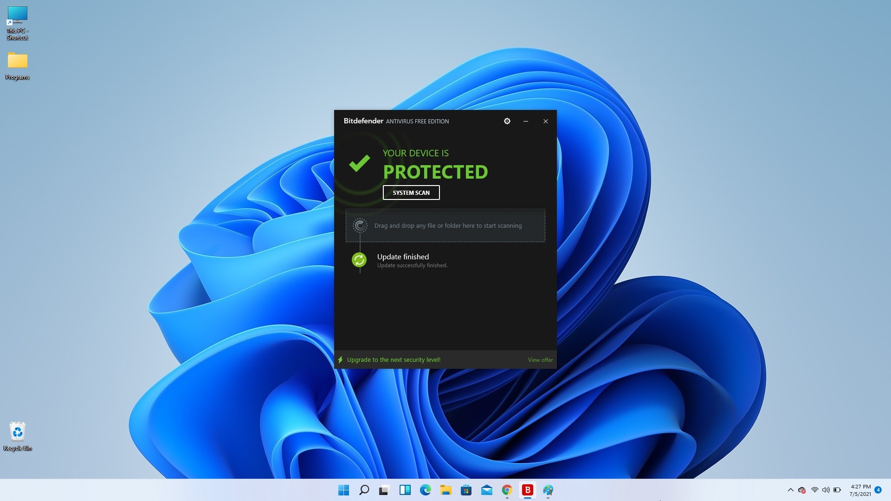Select Recycle Bin on desktop

coord(18,436)
